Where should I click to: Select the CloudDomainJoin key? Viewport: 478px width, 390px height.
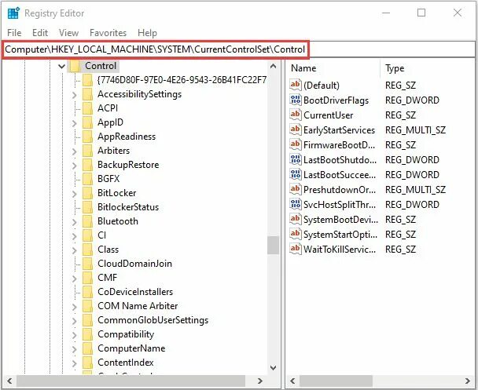[134, 264]
